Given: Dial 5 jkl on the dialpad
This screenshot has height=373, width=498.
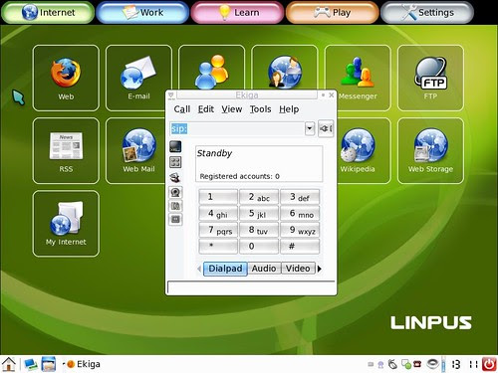Looking at the screenshot, I should click(x=259, y=213).
